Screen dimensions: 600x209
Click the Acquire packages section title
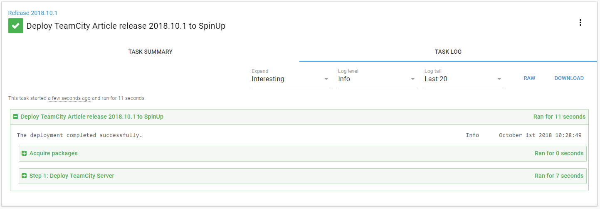click(53, 154)
